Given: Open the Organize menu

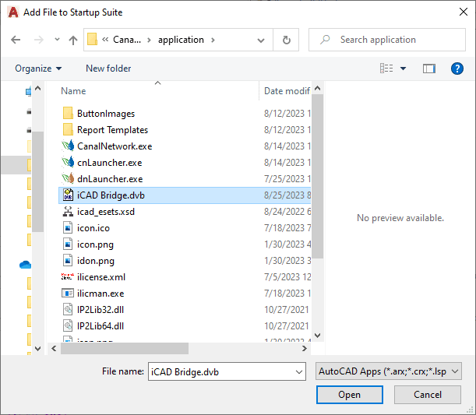Looking at the screenshot, I should (x=38, y=69).
